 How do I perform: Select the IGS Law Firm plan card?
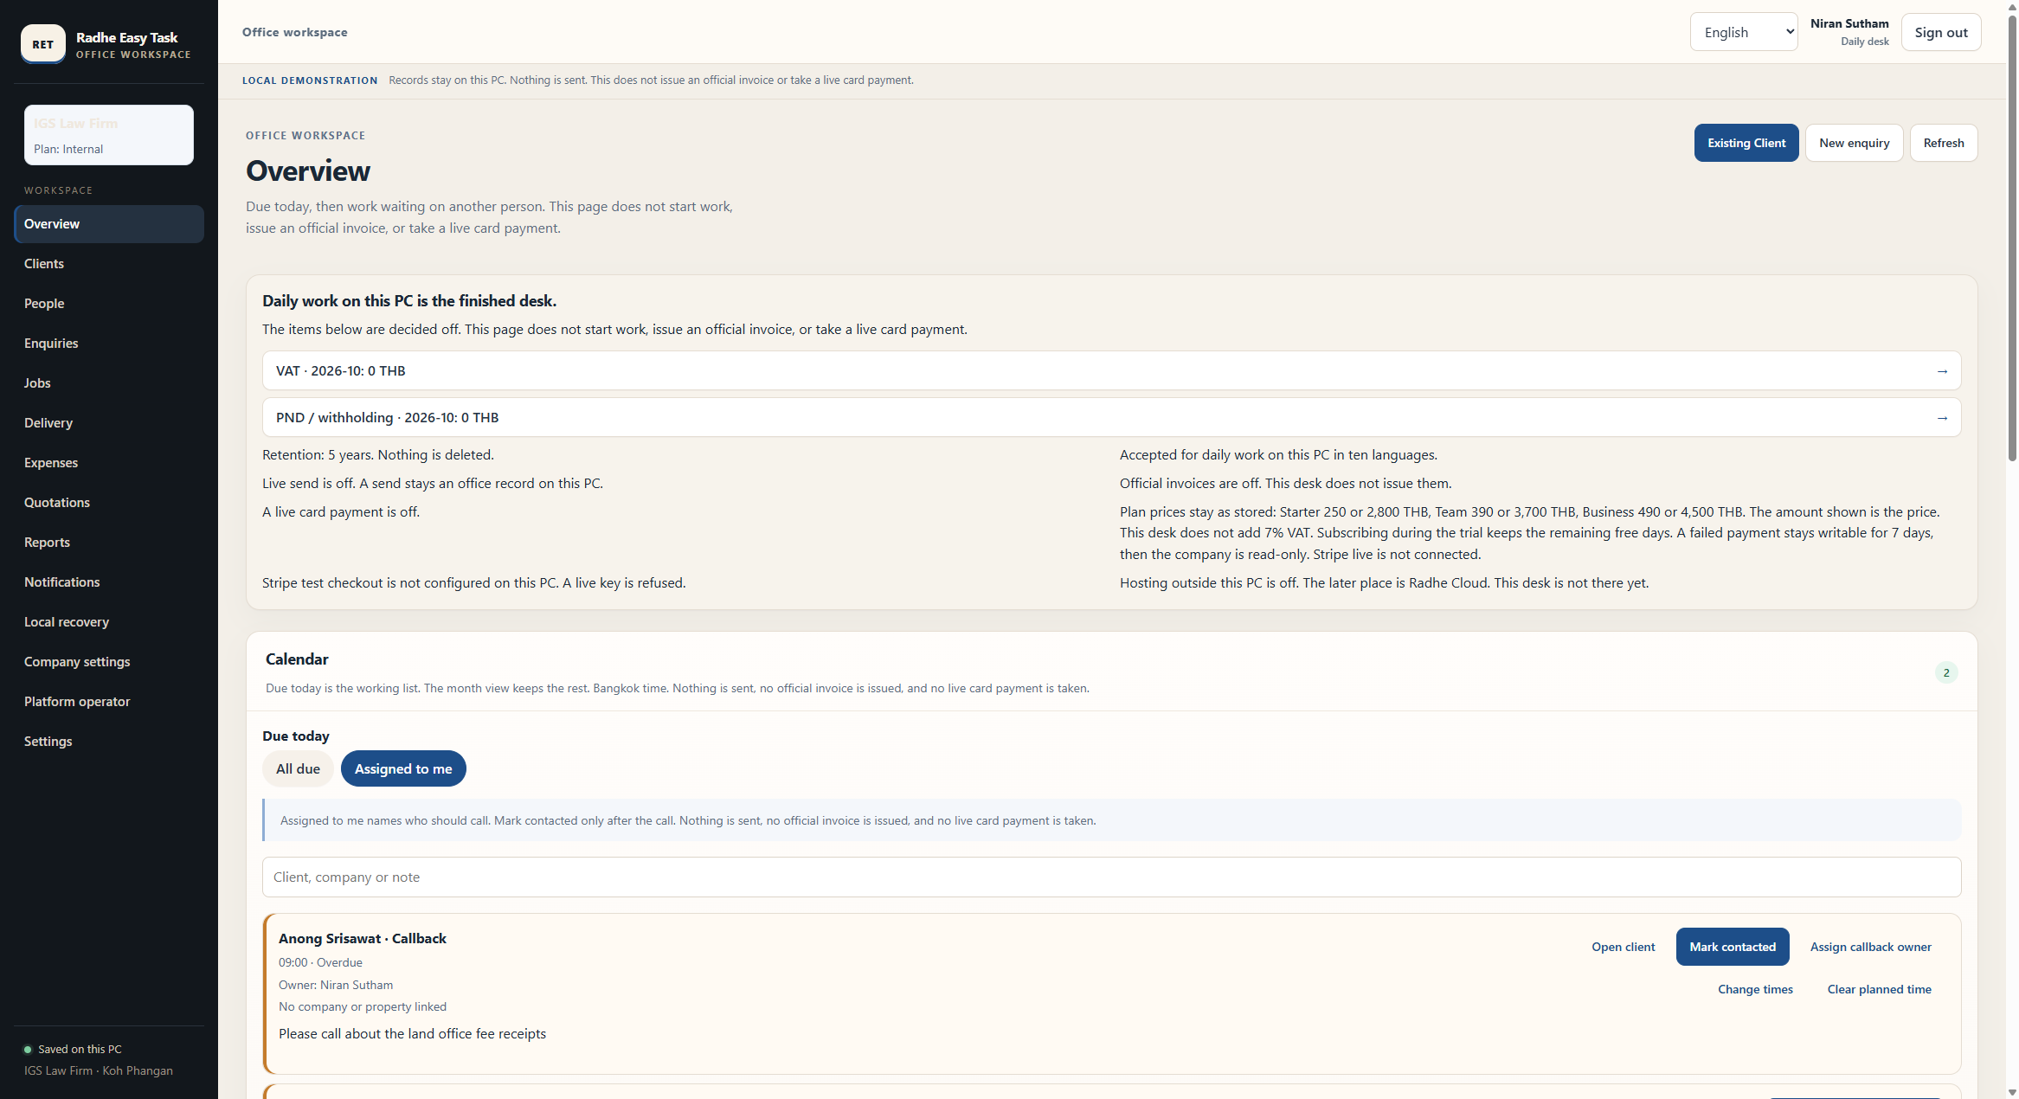tap(109, 135)
